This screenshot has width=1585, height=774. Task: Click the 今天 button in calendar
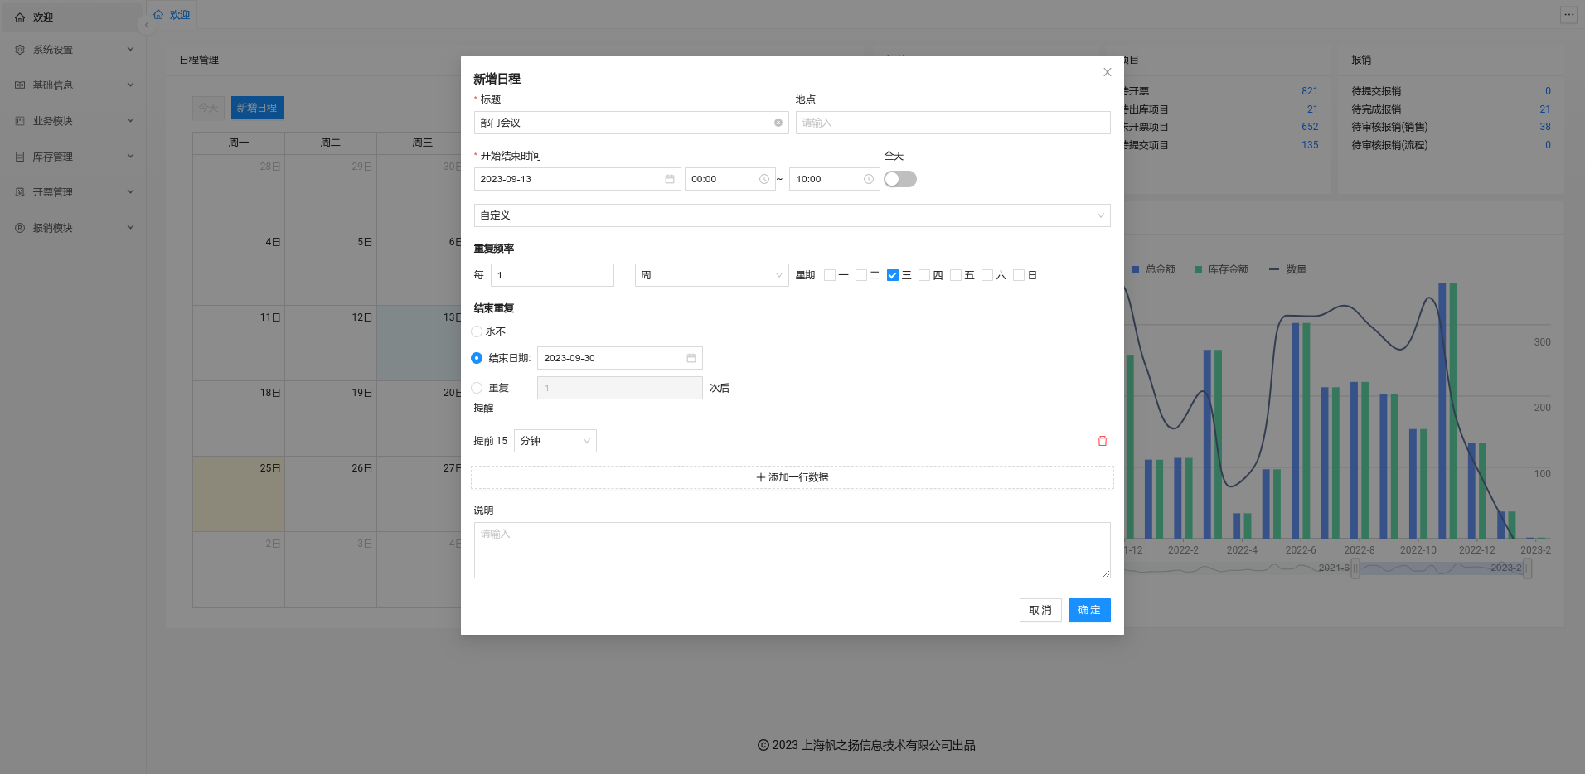click(x=209, y=108)
